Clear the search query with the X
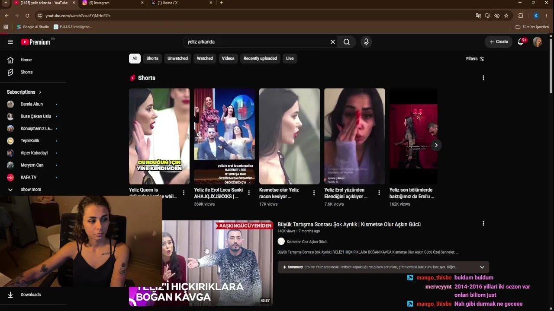The image size is (554, 311). 333,42
